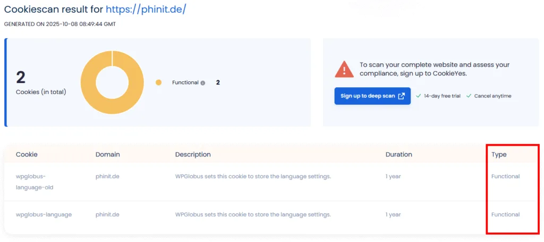
Task: Select the yellow Functional legend dot
Action: [x=158, y=82]
